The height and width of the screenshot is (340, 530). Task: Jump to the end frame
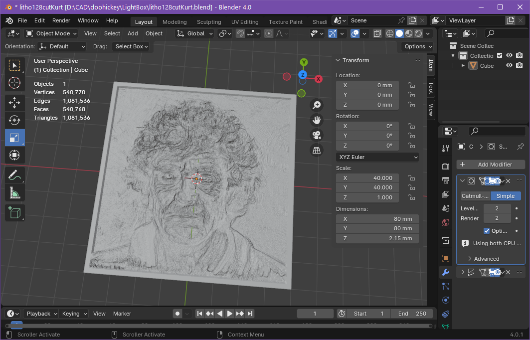[250, 314]
